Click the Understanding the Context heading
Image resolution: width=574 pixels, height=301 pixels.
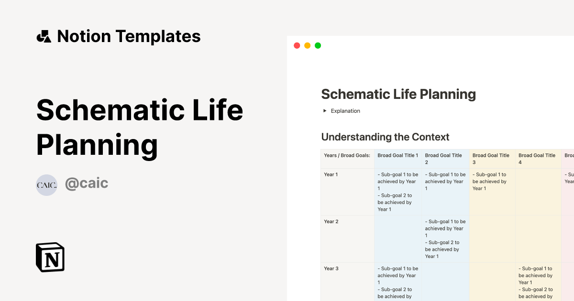pos(386,137)
